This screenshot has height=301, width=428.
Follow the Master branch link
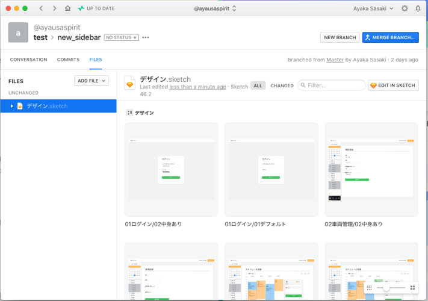[335, 60]
